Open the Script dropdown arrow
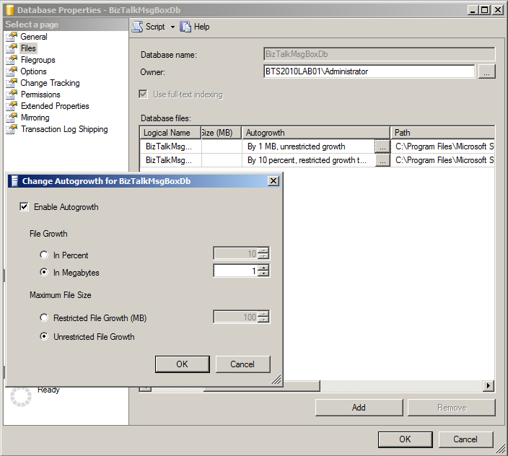The image size is (508, 456). (172, 27)
